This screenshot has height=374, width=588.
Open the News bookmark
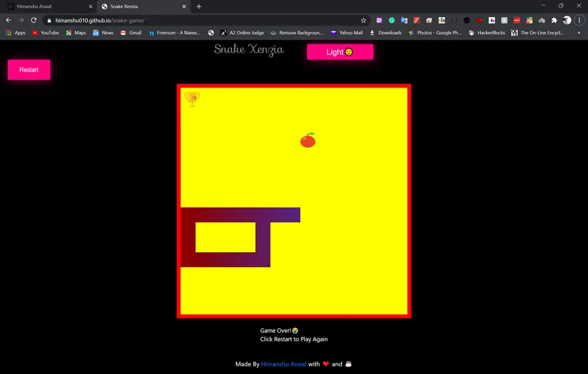[103, 33]
